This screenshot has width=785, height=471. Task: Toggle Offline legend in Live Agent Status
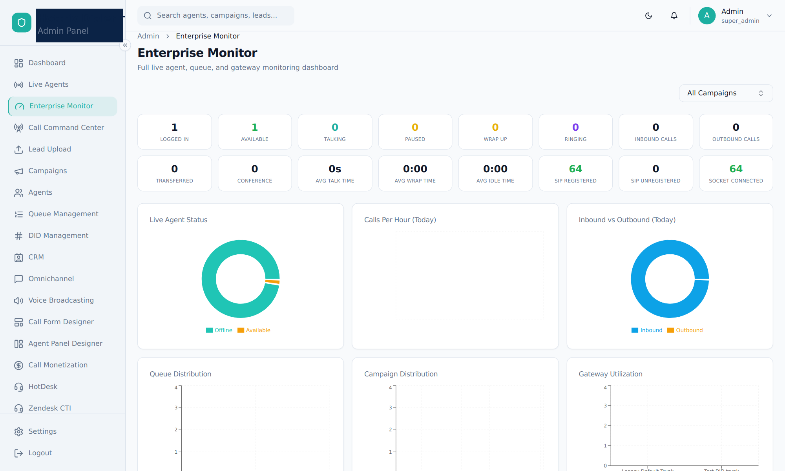[219, 330]
